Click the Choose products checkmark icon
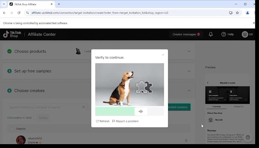 (x=10, y=51)
